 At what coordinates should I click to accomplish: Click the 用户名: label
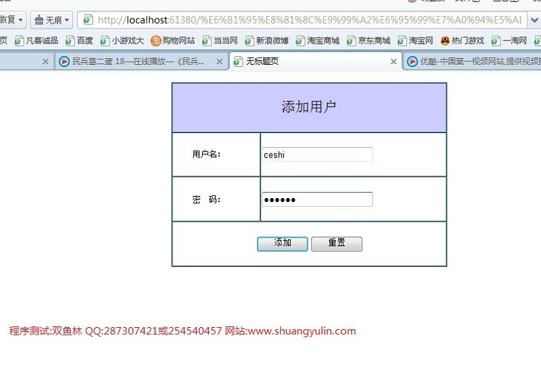pyautogui.click(x=206, y=154)
